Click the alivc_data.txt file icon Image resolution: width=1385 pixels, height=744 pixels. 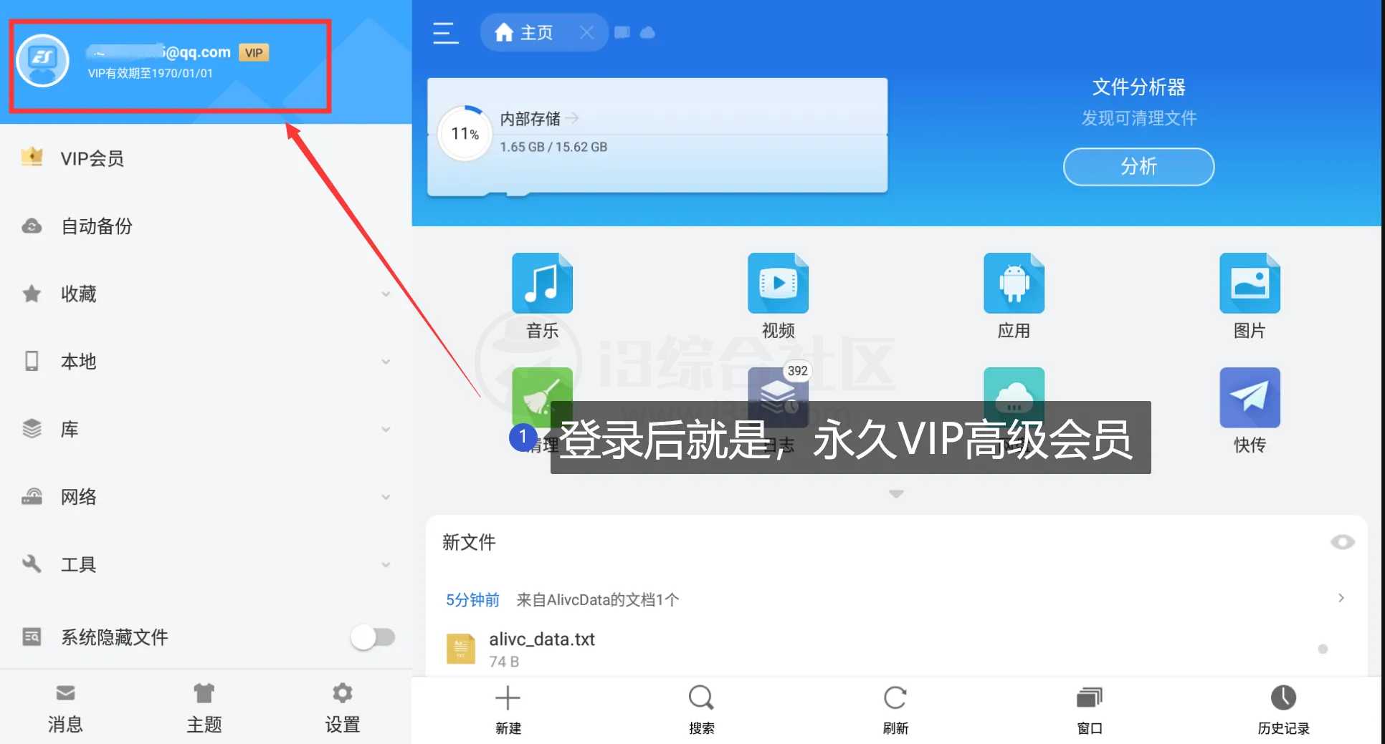(x=461, y=649)
